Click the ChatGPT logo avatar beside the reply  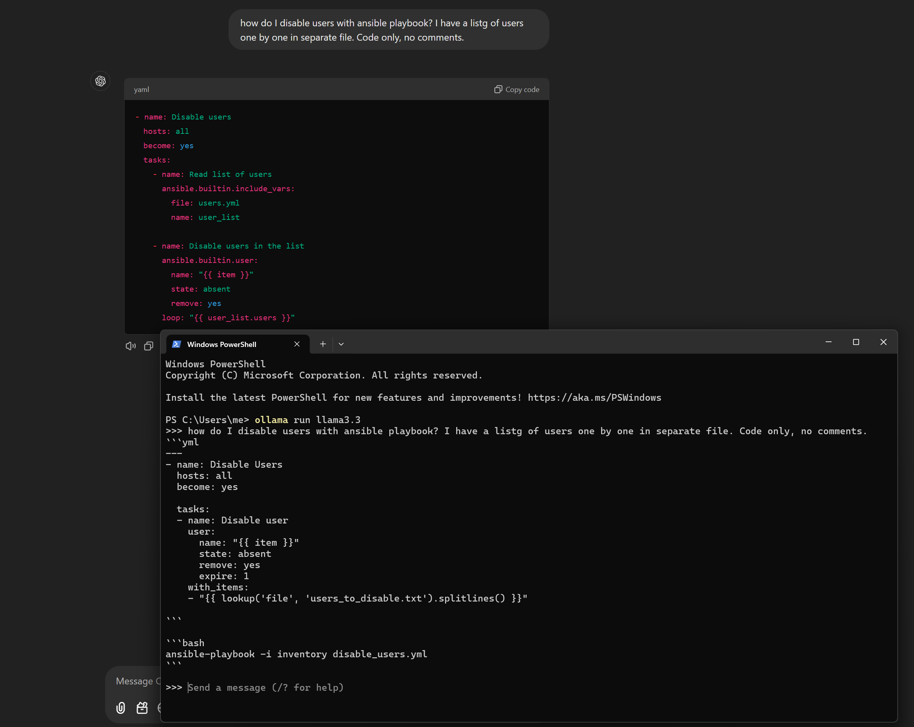[100, 80]
